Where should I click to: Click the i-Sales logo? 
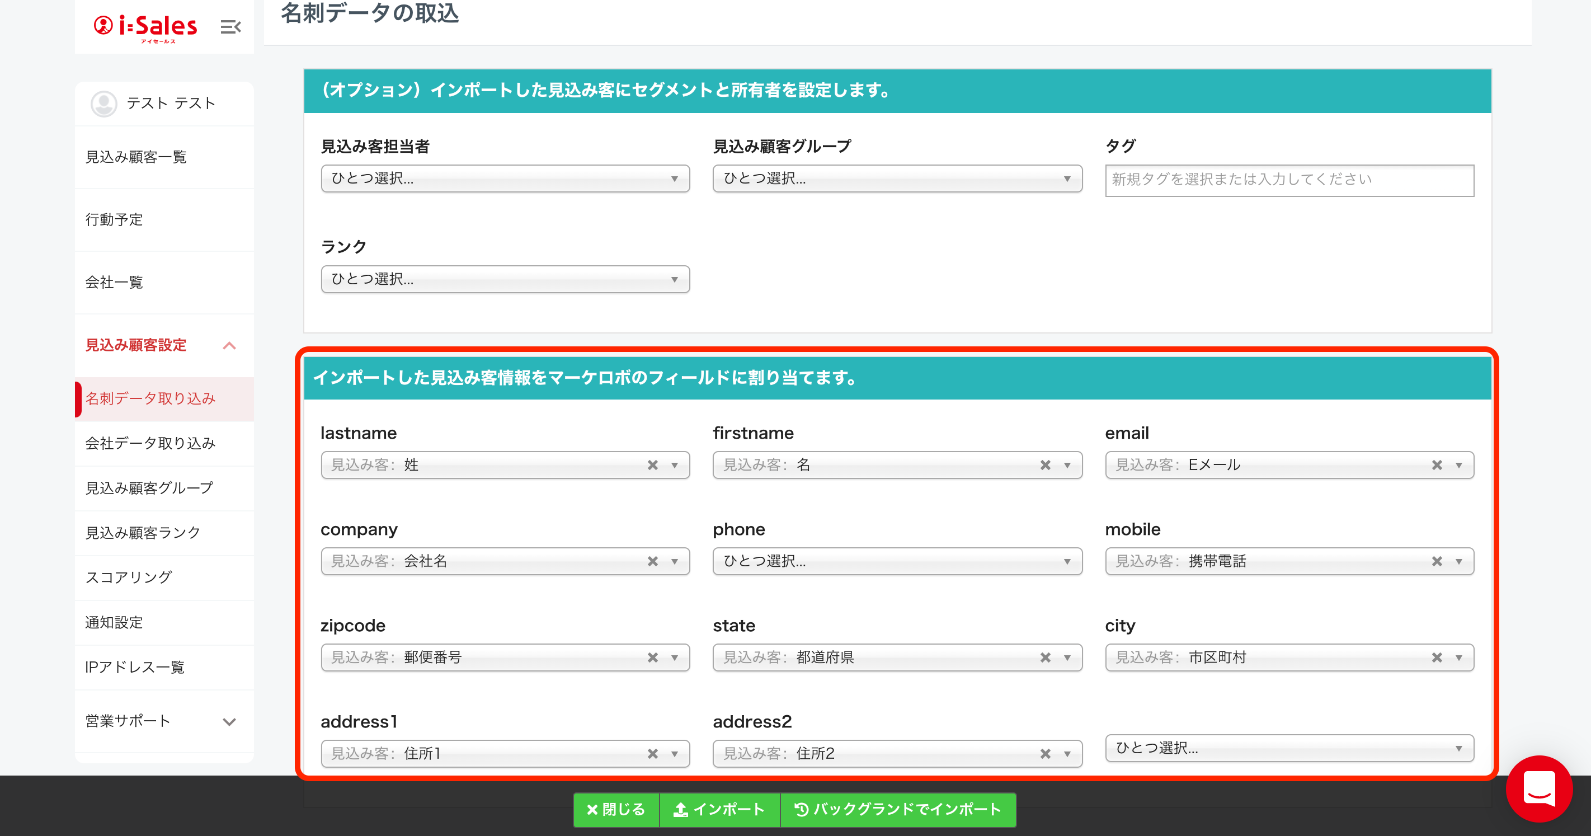pos(146,26)
